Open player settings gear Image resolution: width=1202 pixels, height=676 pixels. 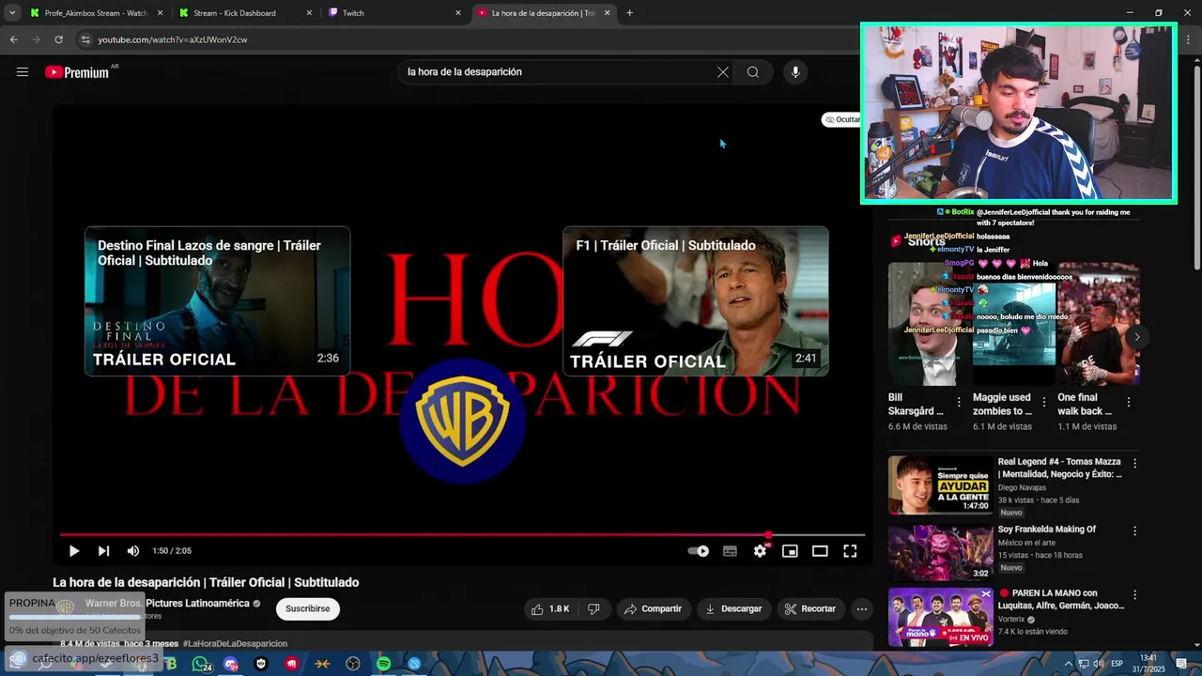tap(760, 551)
